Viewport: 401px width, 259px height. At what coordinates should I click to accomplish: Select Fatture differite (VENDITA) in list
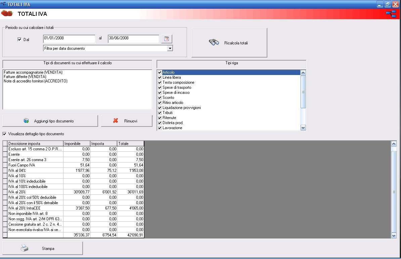click(25, 77)
